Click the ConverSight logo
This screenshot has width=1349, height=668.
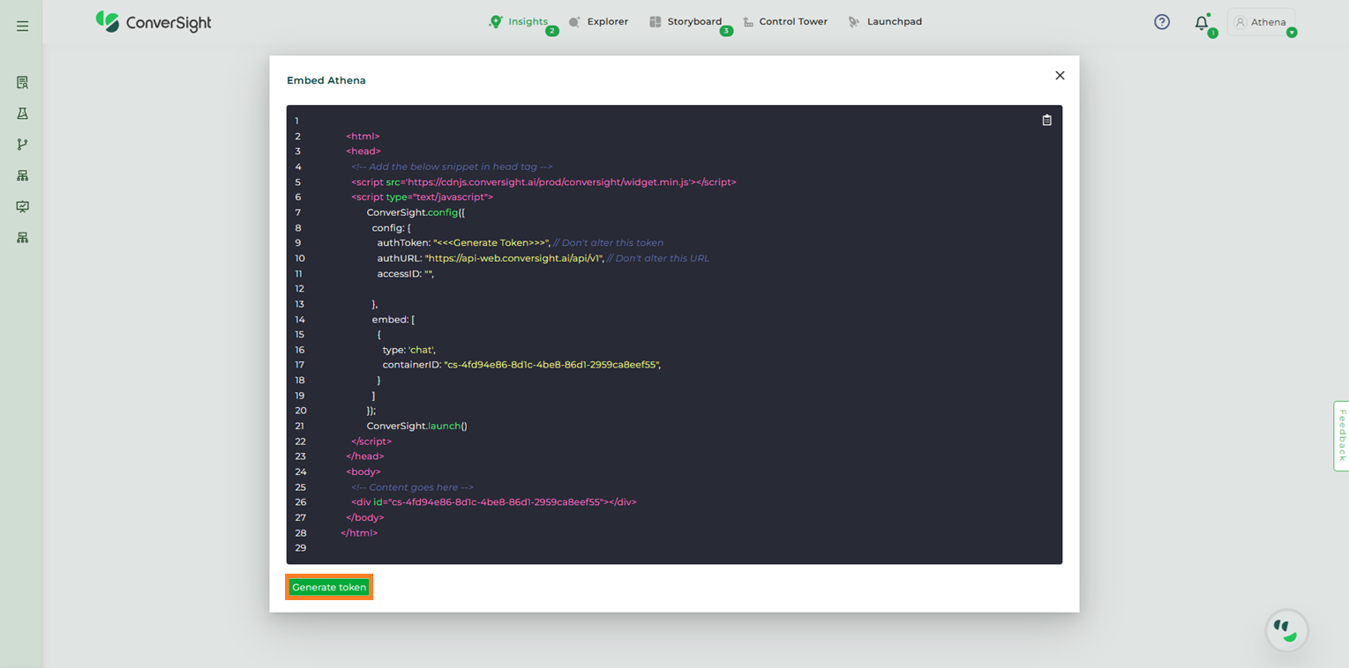point(154,22)
